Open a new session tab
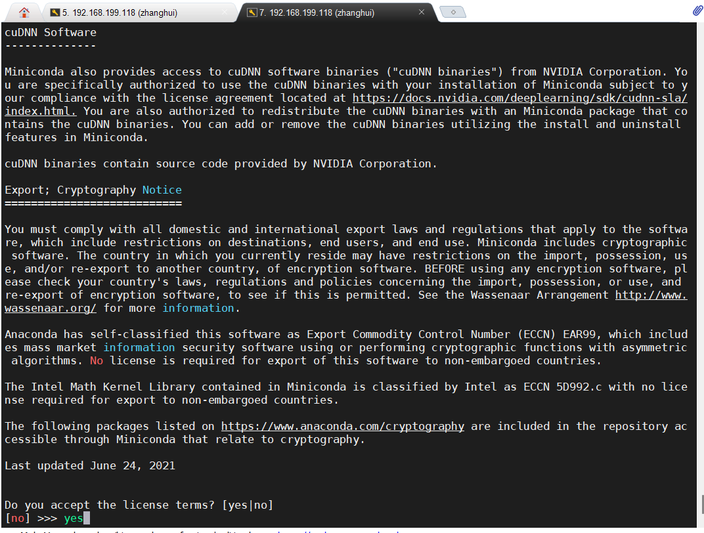Image resolution: width=704 pixels, height=533 pixels. [453, 12]
